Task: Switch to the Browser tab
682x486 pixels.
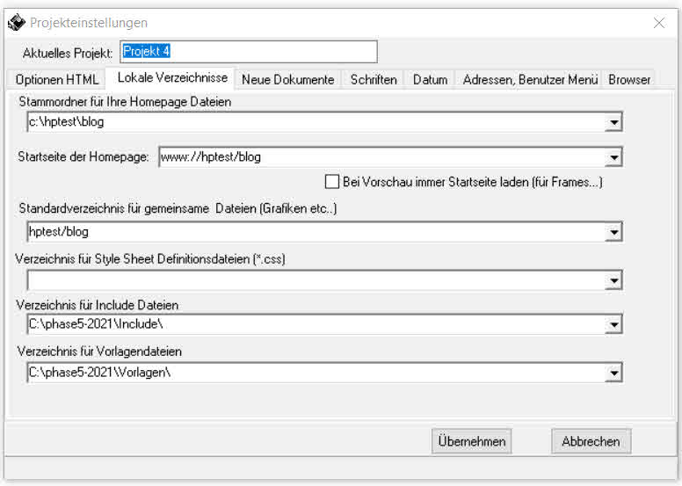Action: pos(629,79)
